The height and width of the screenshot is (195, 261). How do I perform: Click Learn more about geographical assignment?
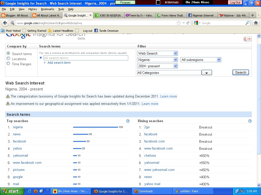click(150, 104)
